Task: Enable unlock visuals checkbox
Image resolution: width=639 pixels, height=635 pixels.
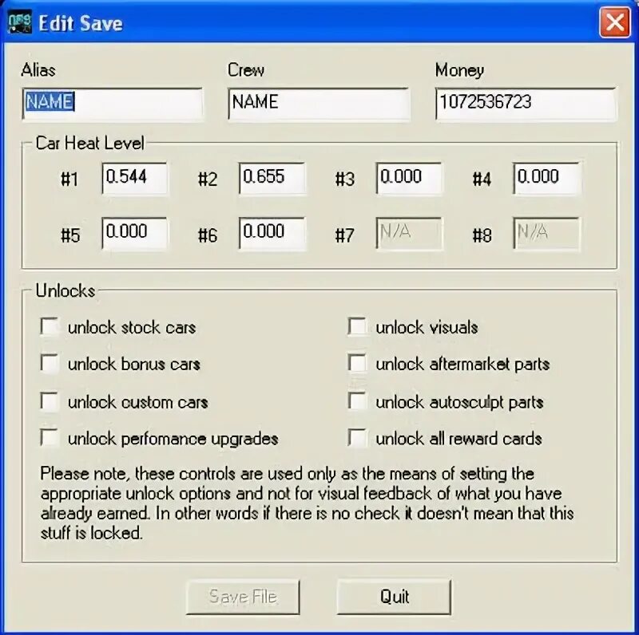Action: [x=357, y=327]
